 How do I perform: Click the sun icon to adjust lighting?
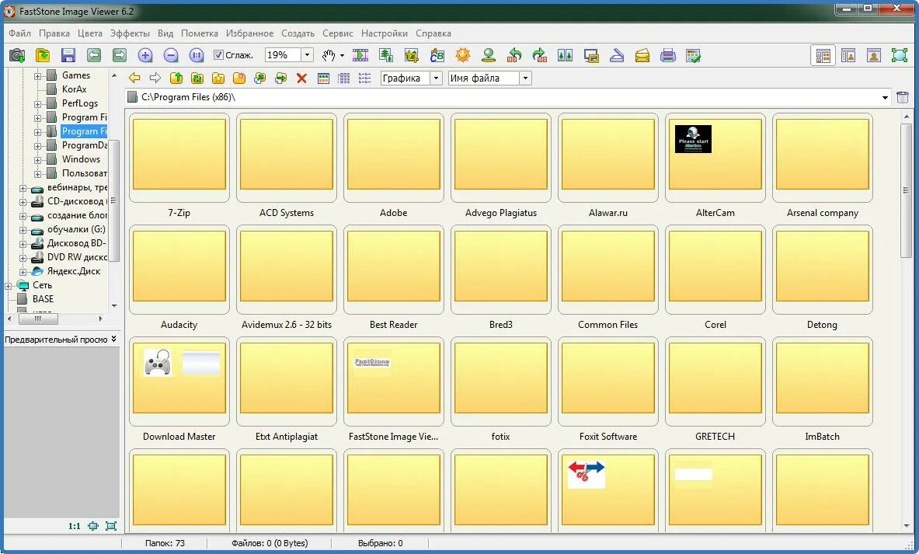coord(463,56)
